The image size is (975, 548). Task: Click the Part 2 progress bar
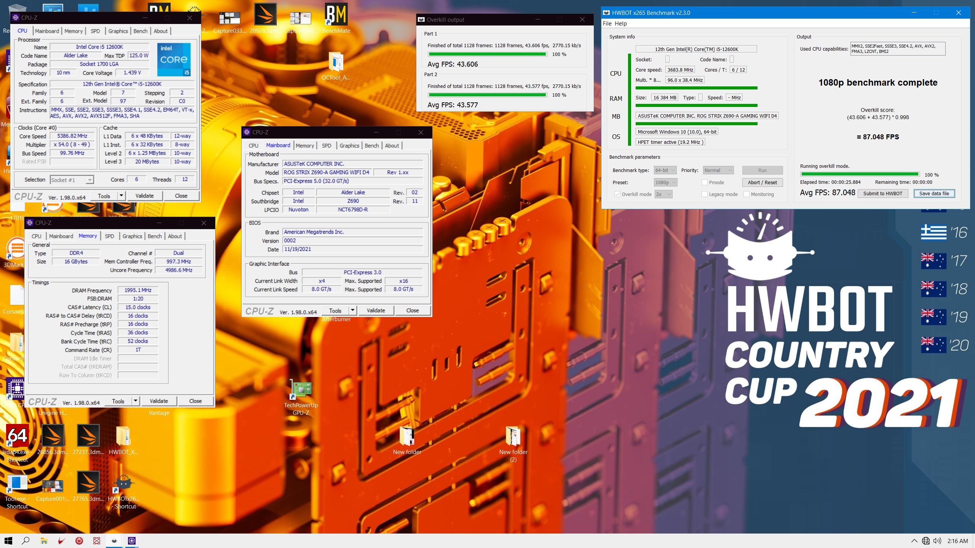(487, 95)
